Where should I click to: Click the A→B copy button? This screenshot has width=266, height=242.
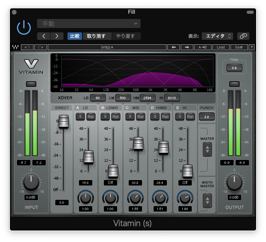click(x=203, y=47)
